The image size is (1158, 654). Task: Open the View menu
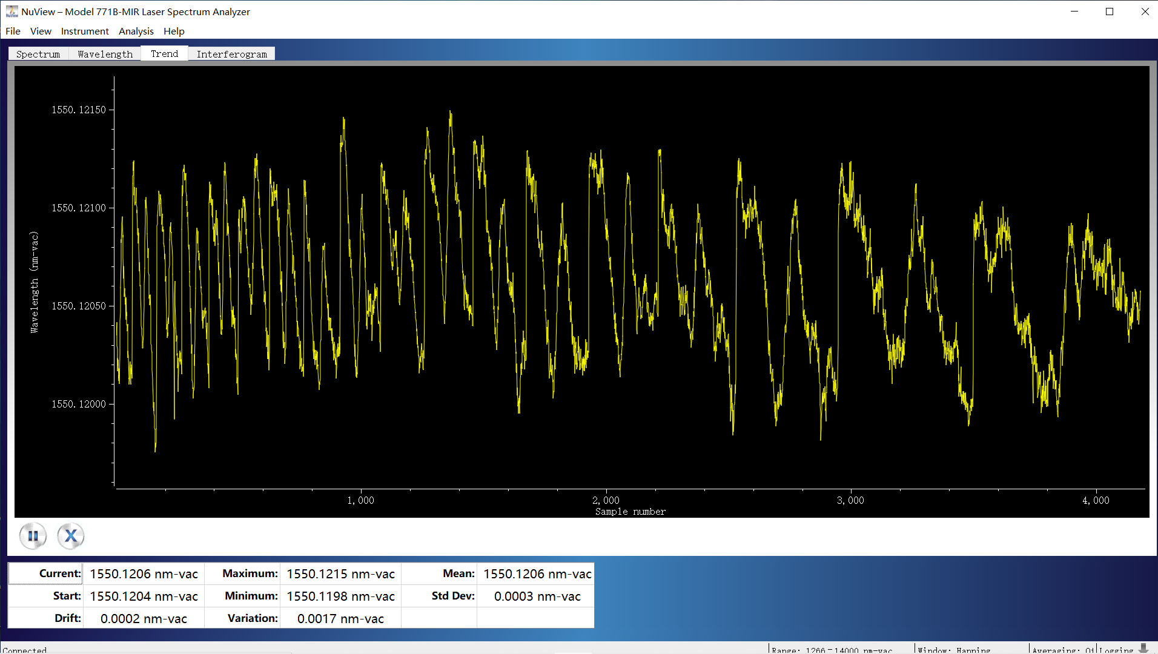[x=41, y=31]
